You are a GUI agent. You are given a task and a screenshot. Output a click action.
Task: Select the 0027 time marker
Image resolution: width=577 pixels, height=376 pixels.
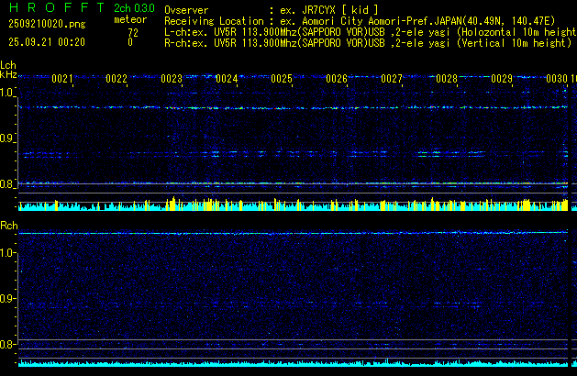click(392, 80)
